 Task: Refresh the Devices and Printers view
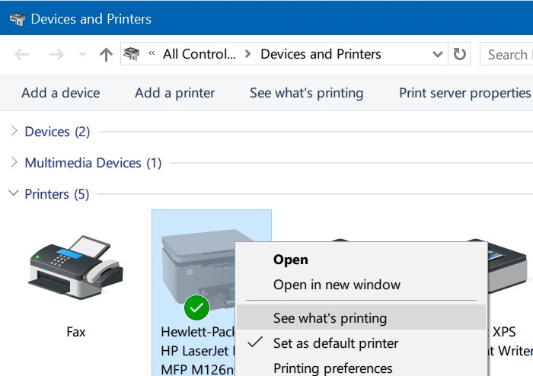point(459,55)
